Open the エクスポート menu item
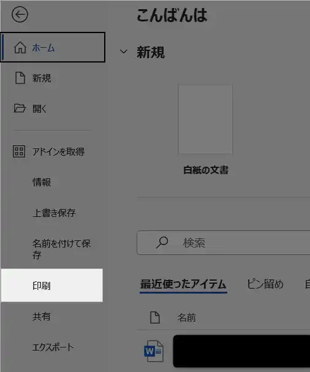 [51, 347]
